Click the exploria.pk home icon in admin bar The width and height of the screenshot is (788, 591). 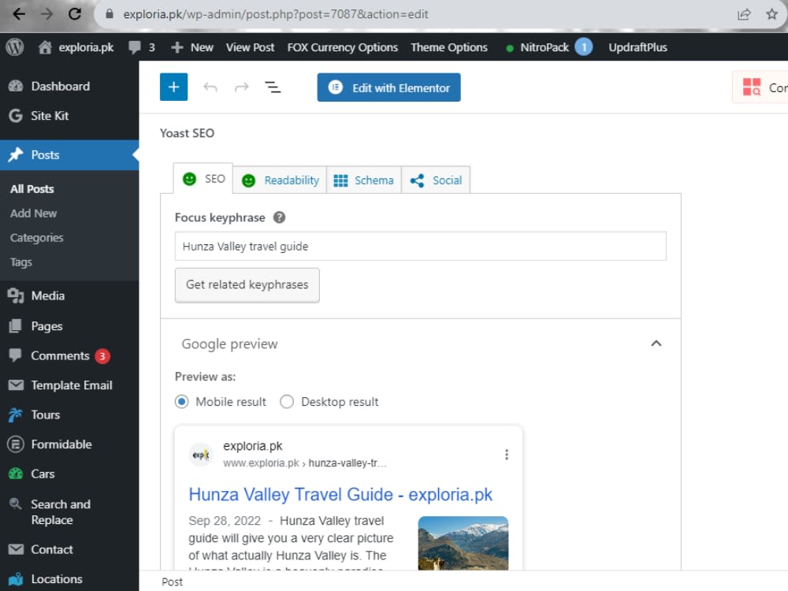[x=45, y=47]
